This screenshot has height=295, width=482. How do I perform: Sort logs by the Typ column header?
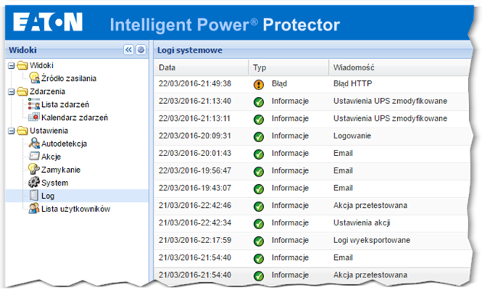pos(288,67)
